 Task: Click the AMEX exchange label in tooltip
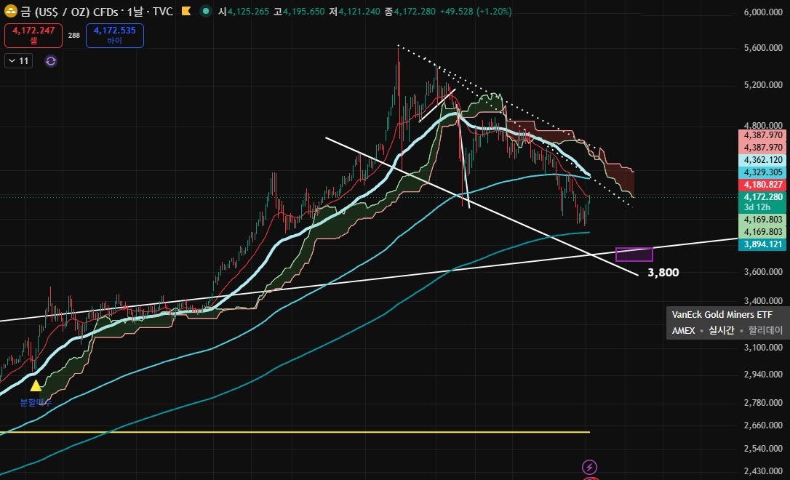683,330
